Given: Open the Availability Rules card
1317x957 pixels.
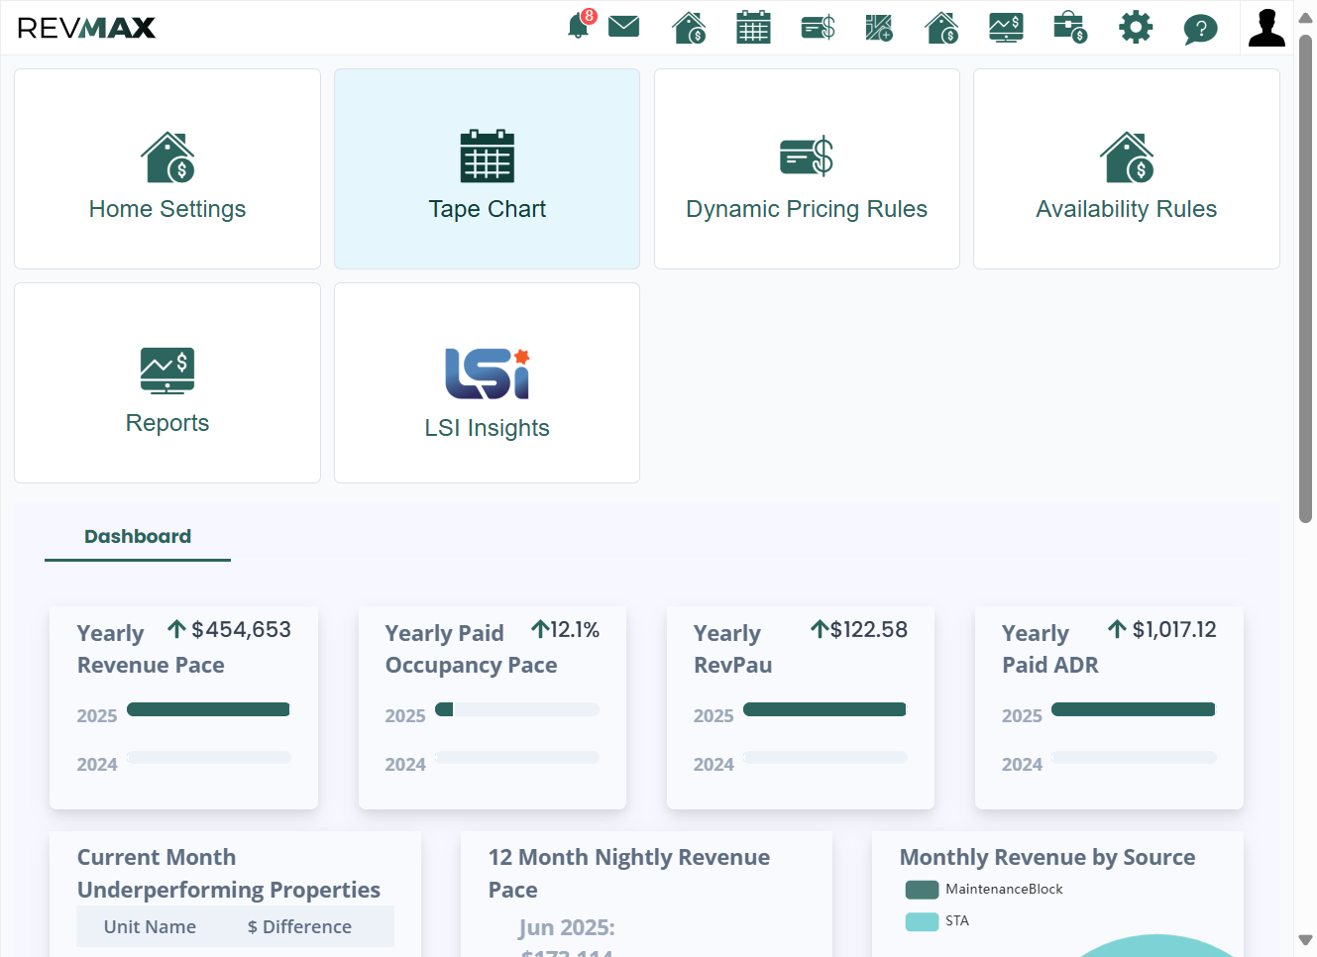Looking at the screenshot, I should 1127,168.
